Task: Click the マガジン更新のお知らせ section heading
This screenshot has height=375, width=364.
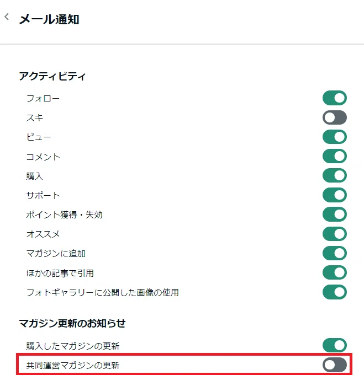Action: (x=72, y=323)
